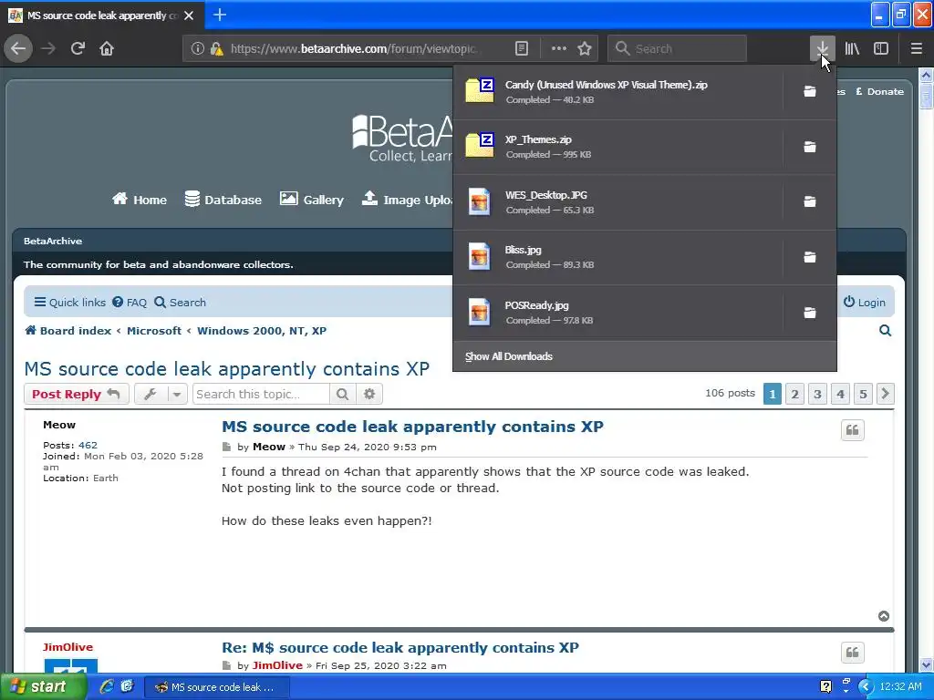Open JimOlive's user profile name
This screenshot has width=934, height=700.
67,647
